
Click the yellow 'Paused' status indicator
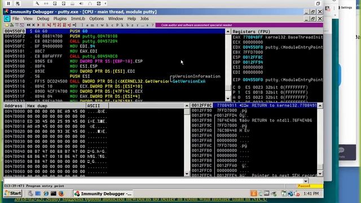point(310,186)
